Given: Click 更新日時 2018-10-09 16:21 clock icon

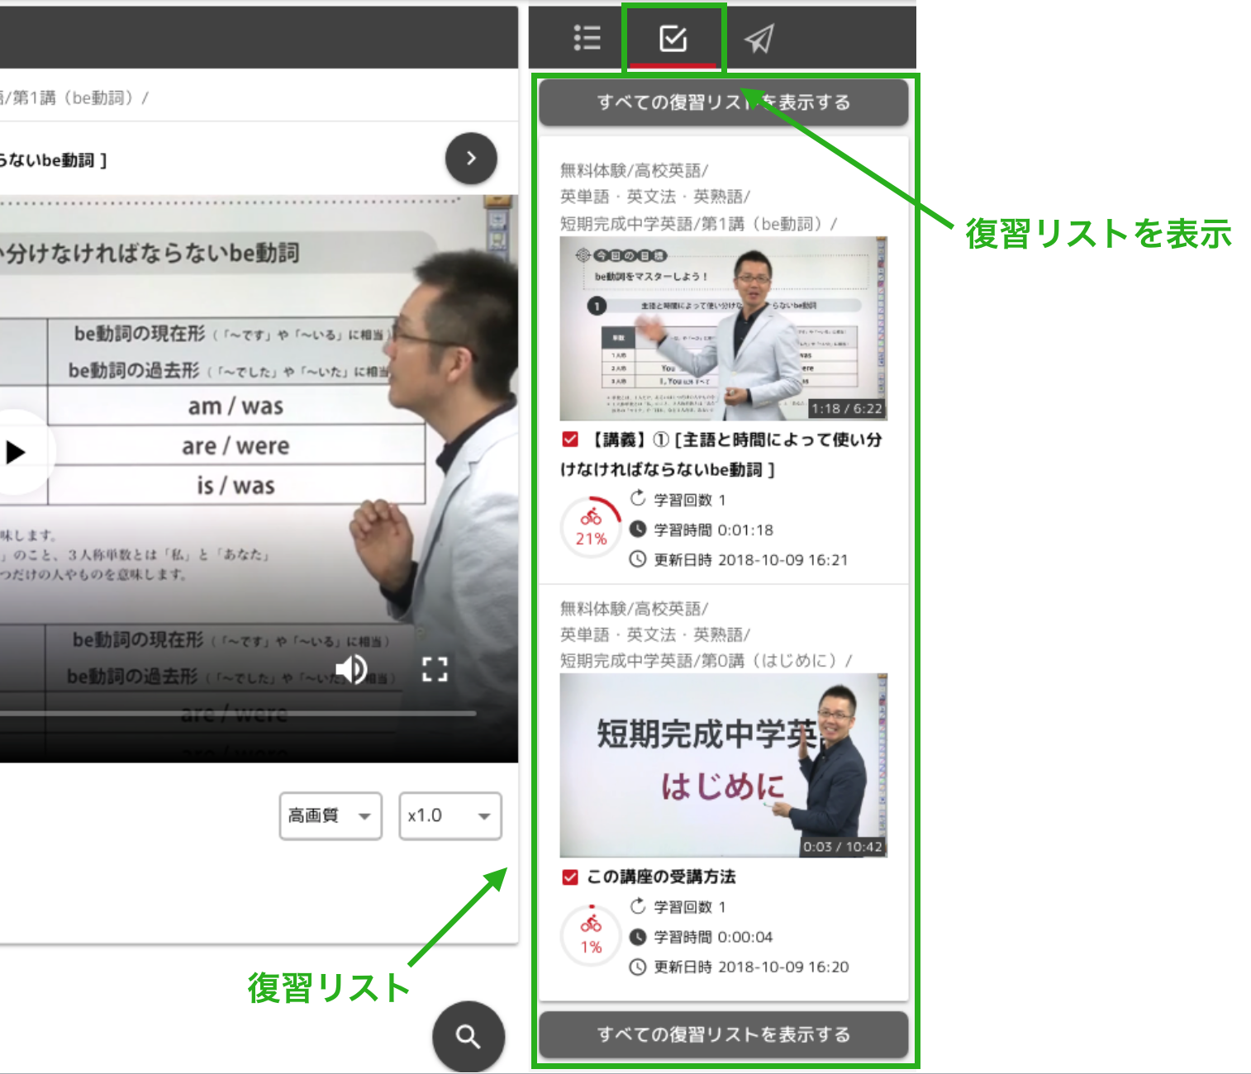Looking at the screenshot, I should [638, 559].
